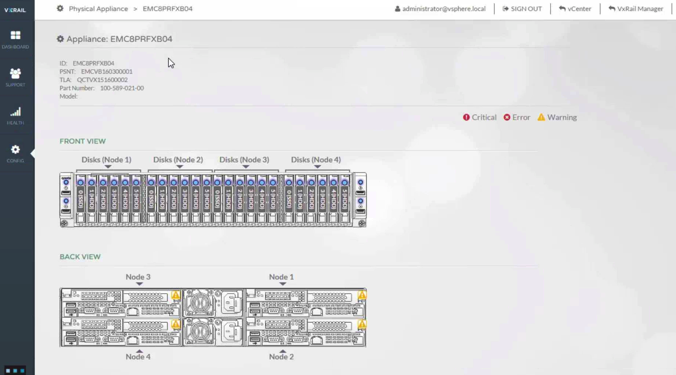
Task: Select Node 1 first SSD disk slot
Action: pyautogui.click(x=81, y=199)
